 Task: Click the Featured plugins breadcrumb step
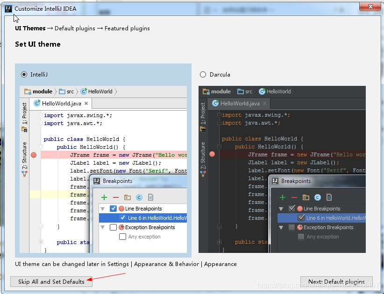[x=127, y=28]
